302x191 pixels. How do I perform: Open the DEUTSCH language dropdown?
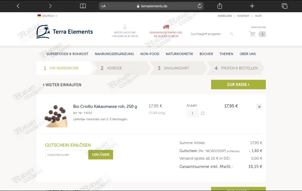tap(47, 16)
